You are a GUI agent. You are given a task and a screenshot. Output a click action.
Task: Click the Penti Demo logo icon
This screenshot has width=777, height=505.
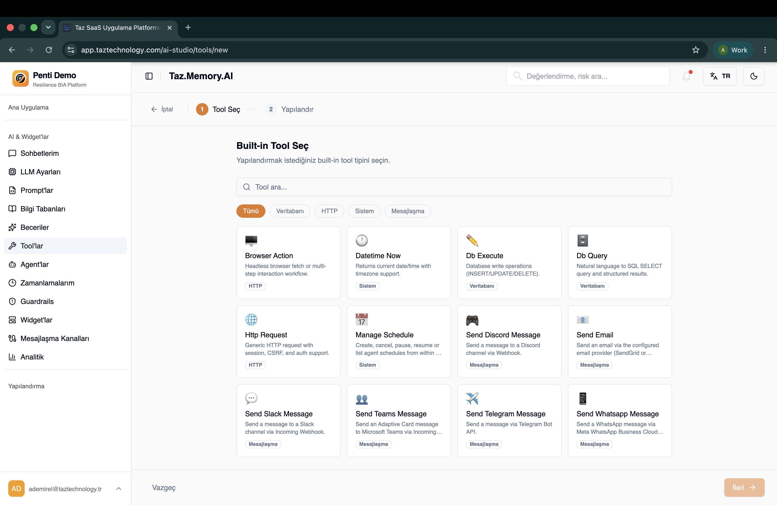(x=20, y=79)
